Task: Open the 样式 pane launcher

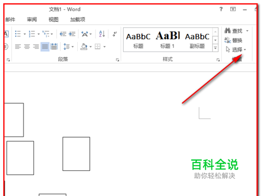Action: [218, 60]
